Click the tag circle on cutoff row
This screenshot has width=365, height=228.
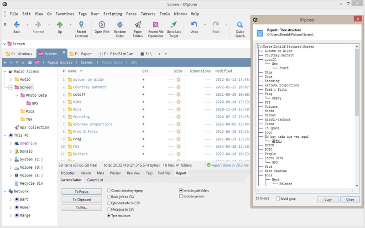[178, 94]
